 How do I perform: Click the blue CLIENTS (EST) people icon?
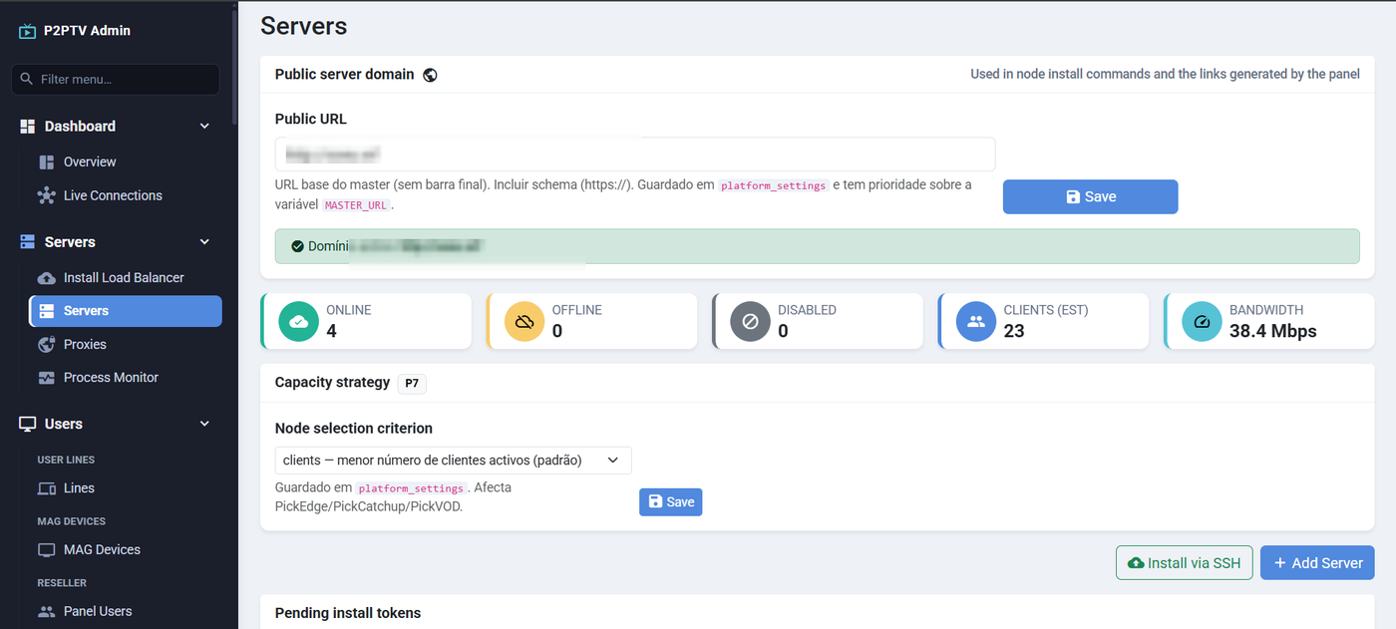976,322
